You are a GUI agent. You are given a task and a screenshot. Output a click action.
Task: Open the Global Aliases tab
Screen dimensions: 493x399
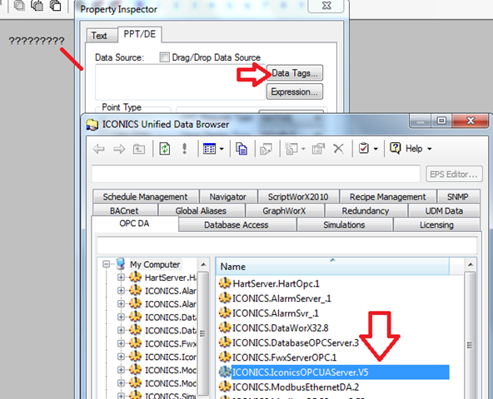[x=202, y=210]
